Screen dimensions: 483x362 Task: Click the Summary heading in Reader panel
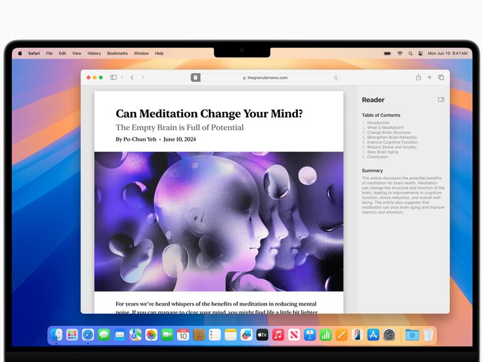click(x=372, y=171)
